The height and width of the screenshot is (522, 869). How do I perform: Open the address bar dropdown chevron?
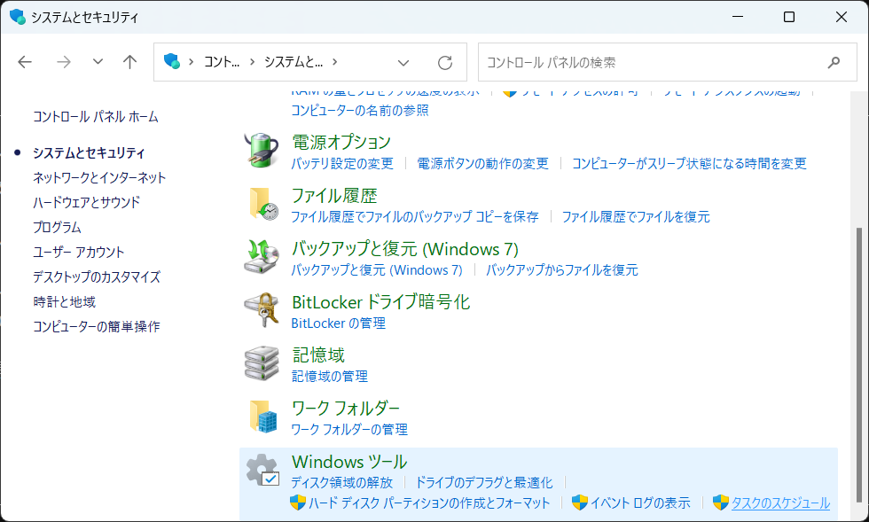coord(403,62)
